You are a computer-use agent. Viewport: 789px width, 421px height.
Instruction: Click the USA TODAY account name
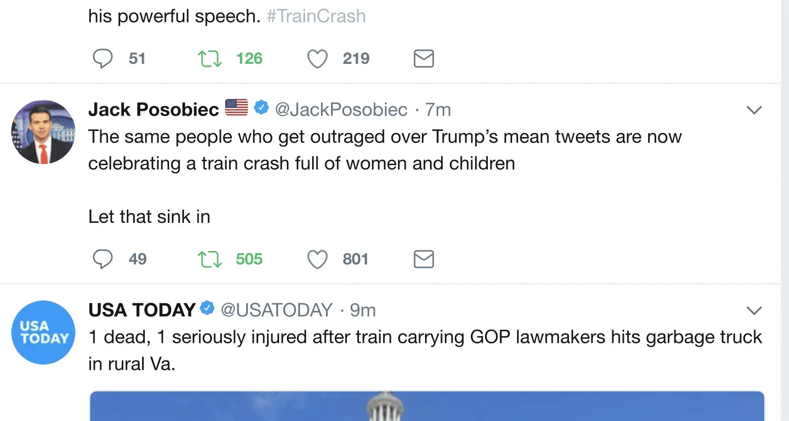click(x=142, y=310)
